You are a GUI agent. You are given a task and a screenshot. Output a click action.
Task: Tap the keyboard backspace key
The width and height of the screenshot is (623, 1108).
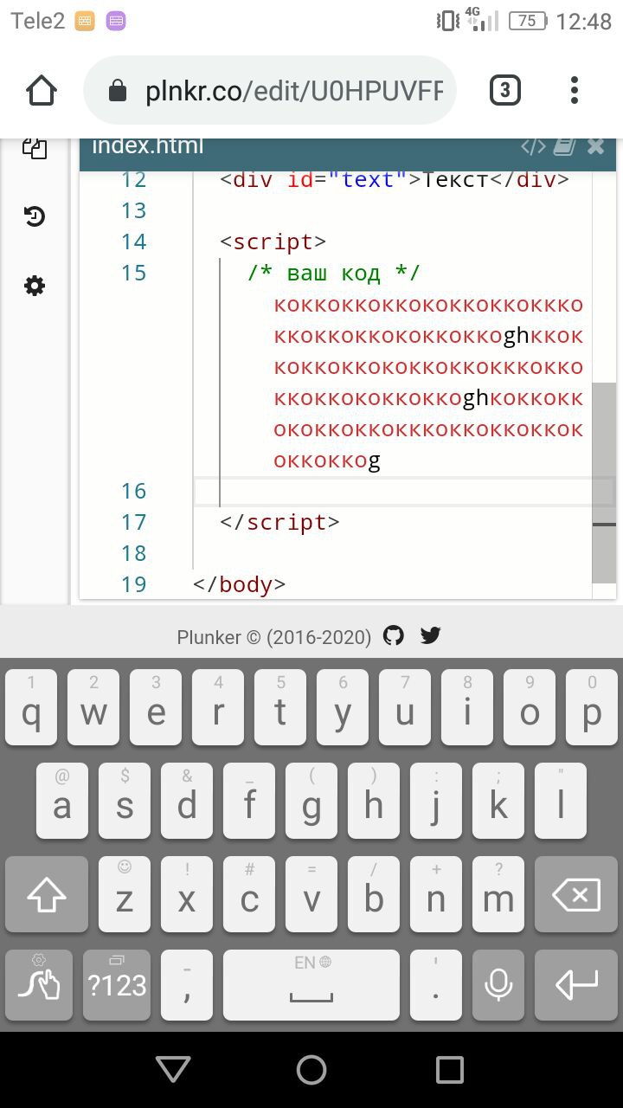click(576, 894)
